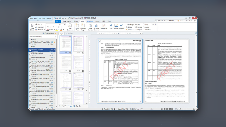
Task: Insert Job Page Number
Action: [x=96, y=27]
